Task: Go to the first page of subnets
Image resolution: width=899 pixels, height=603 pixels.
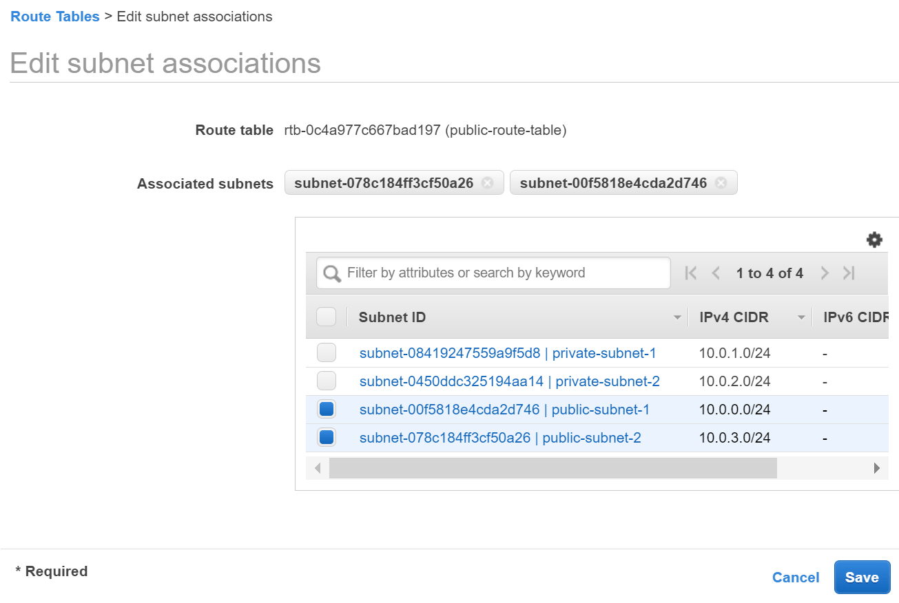Action: (x=691, y=273)
